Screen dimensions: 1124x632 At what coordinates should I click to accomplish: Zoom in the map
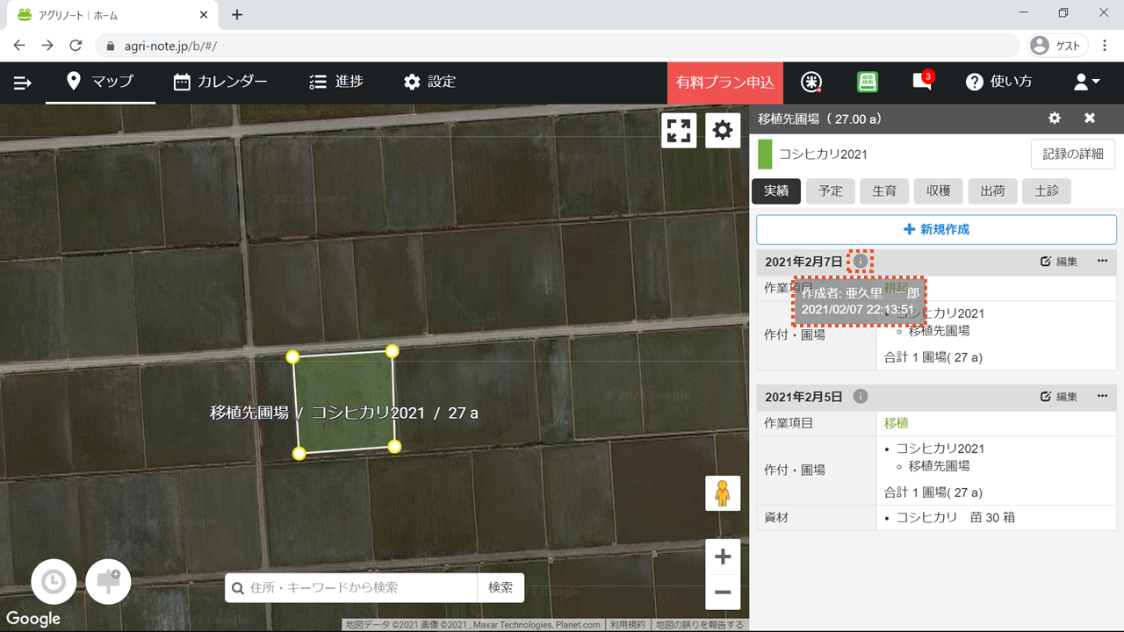[723, 557]
